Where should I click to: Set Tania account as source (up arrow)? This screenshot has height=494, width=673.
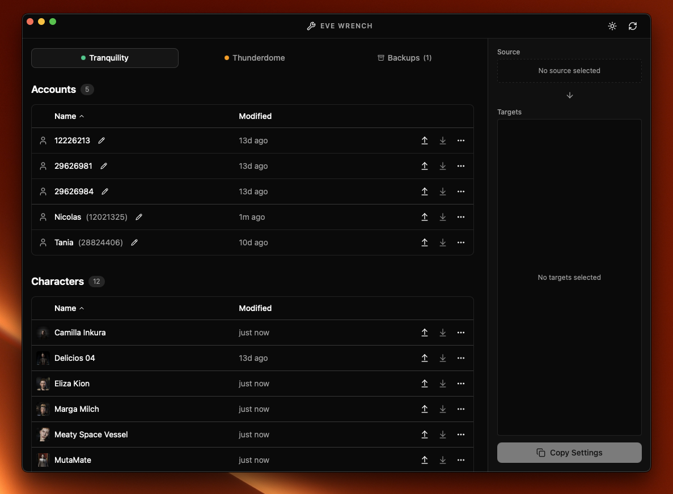pos(425,242)
